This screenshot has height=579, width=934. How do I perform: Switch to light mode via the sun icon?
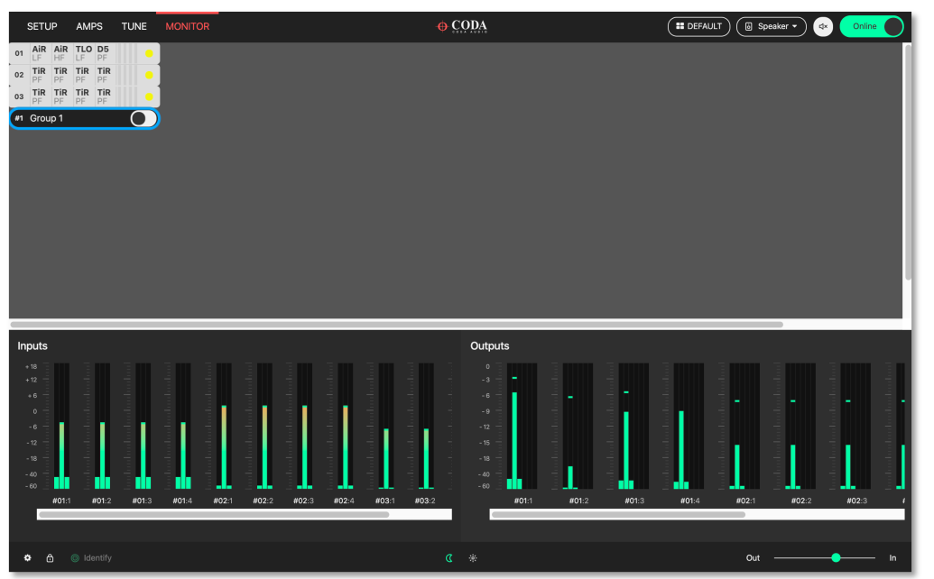(473, 557)
